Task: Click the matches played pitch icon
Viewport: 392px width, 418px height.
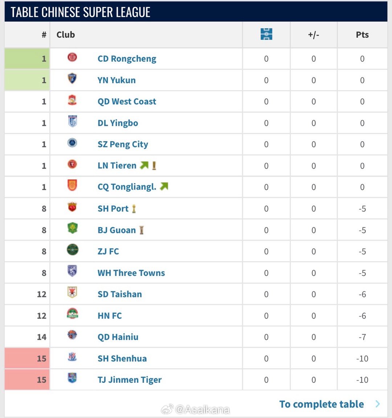Action: tap(266, 34)
